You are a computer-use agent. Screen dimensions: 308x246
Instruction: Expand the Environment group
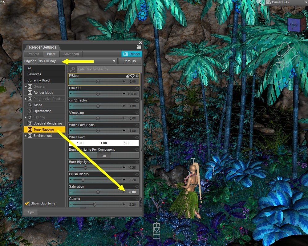(26, 136)
